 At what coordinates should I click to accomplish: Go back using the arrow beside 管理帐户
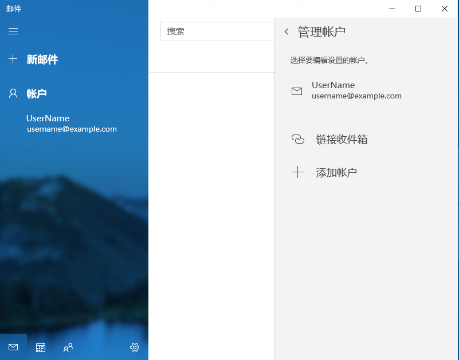[287, 32]
